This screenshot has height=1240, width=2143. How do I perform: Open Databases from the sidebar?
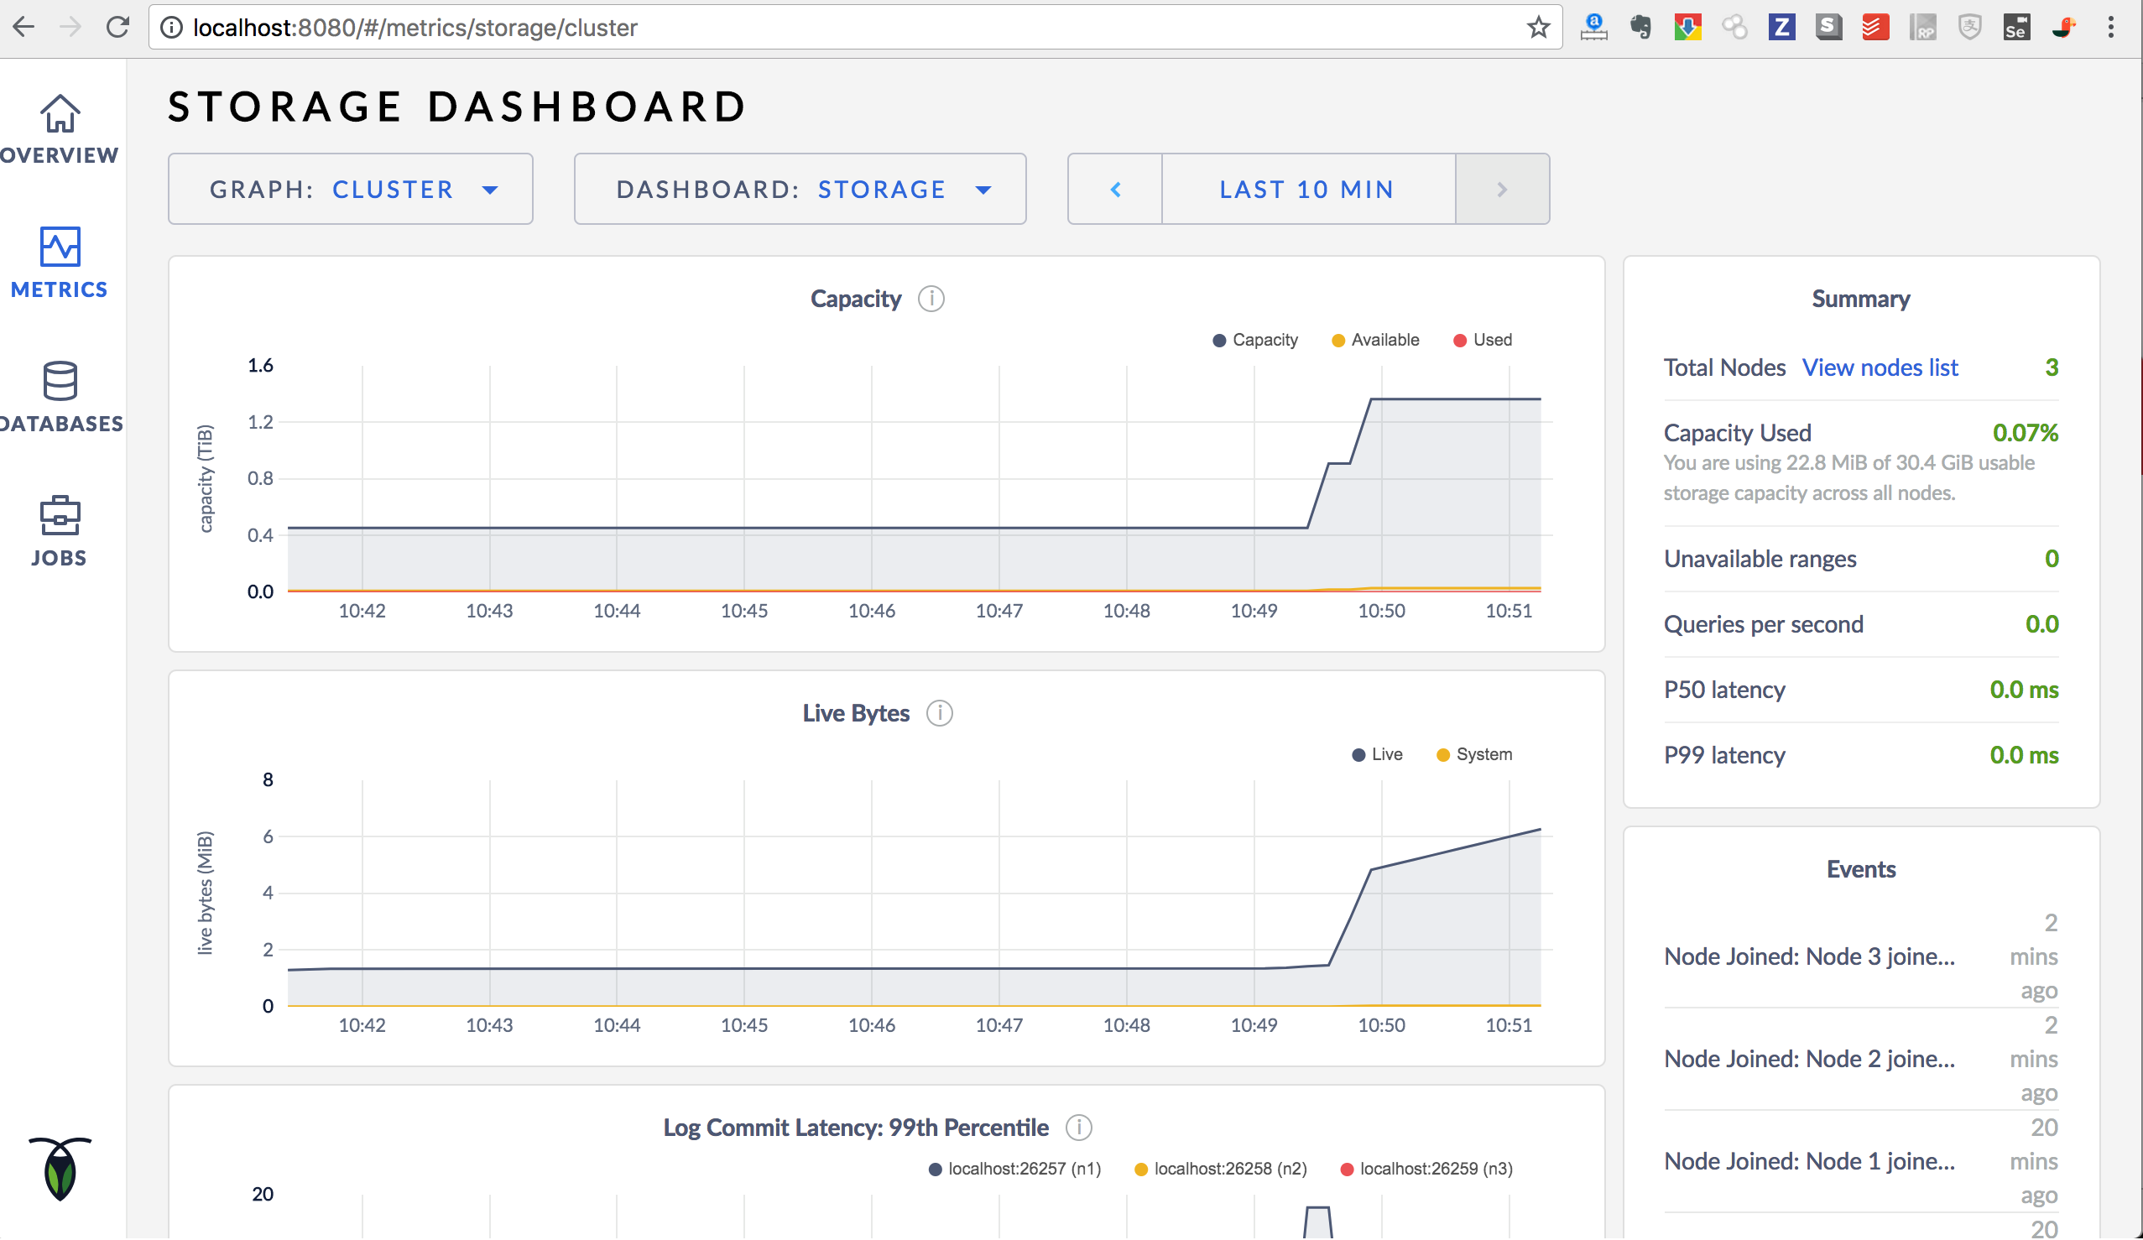point(60,382)
